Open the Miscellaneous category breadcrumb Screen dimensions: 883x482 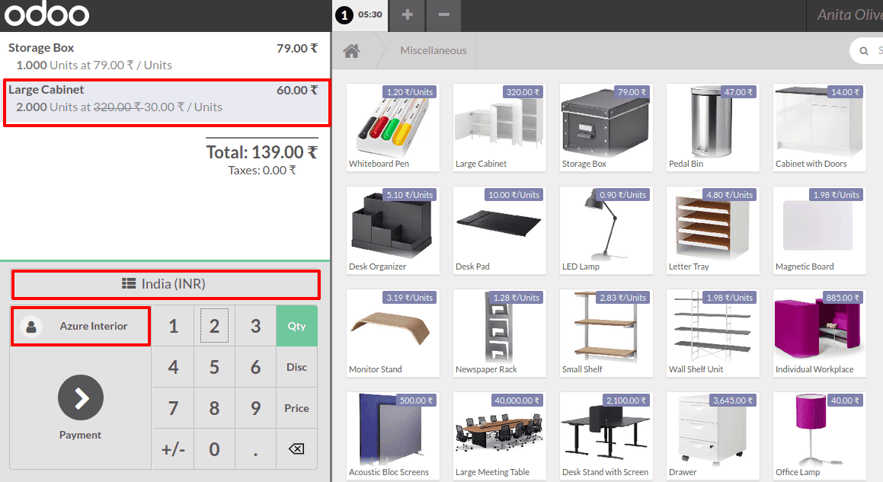pos(433,51)
